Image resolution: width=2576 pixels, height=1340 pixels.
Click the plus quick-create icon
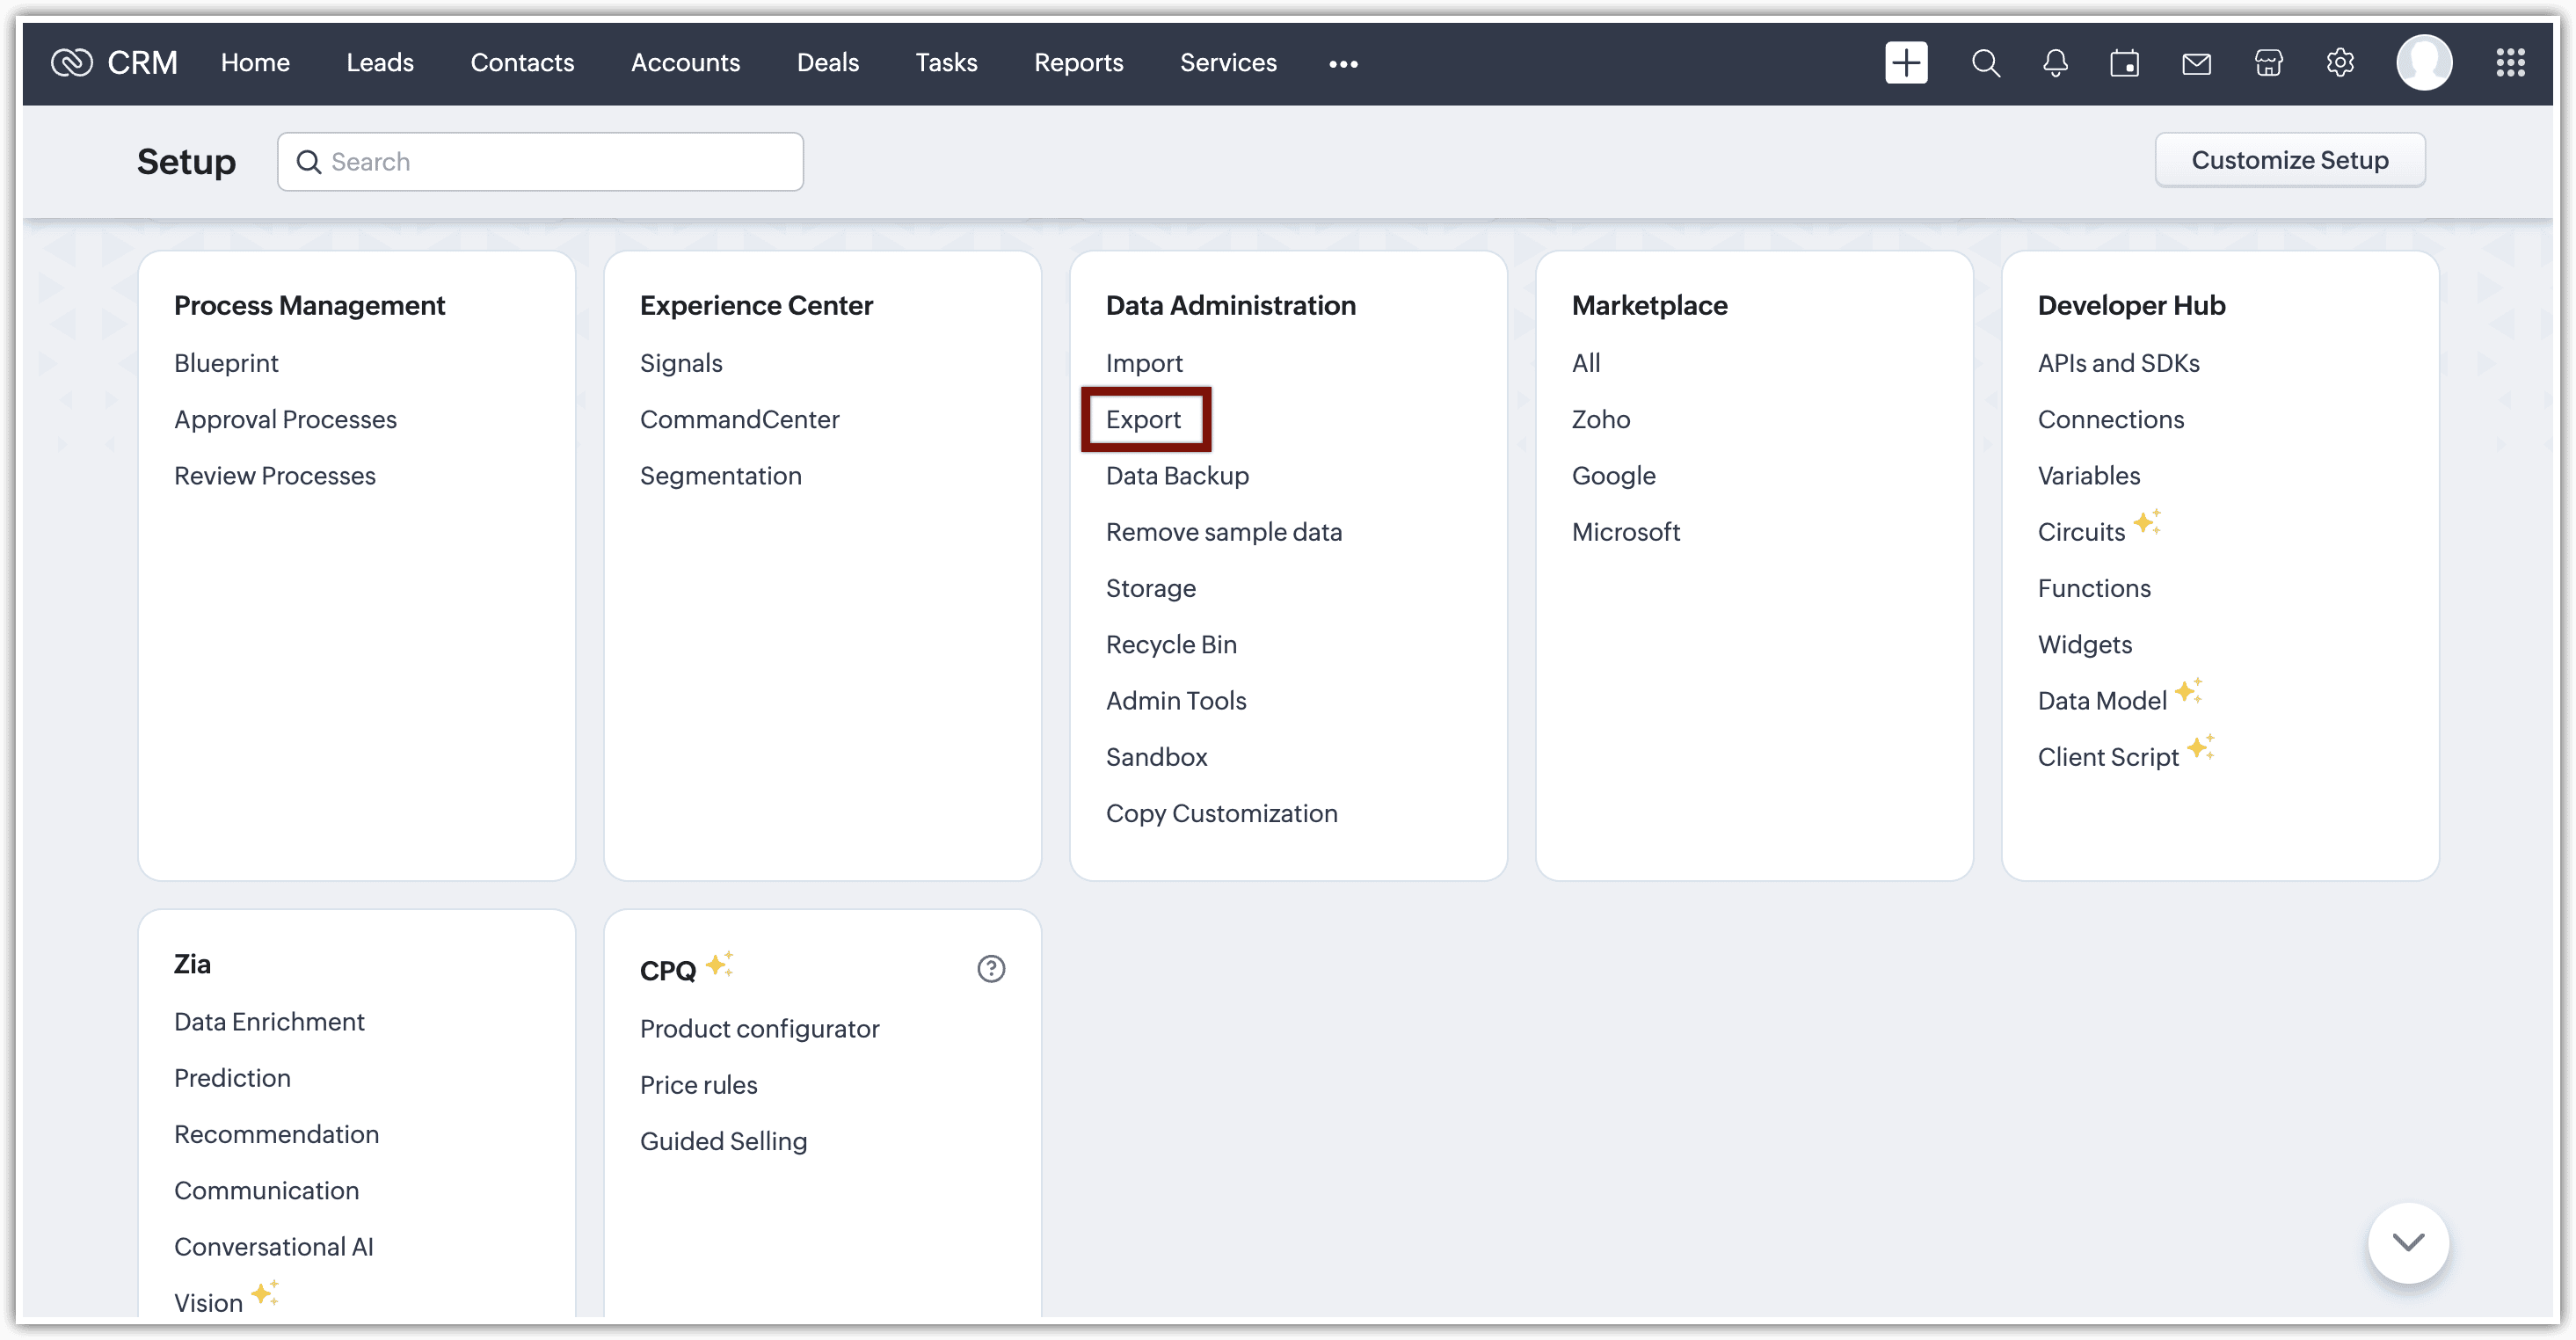pyautogui.click(x=1906, y=63)
